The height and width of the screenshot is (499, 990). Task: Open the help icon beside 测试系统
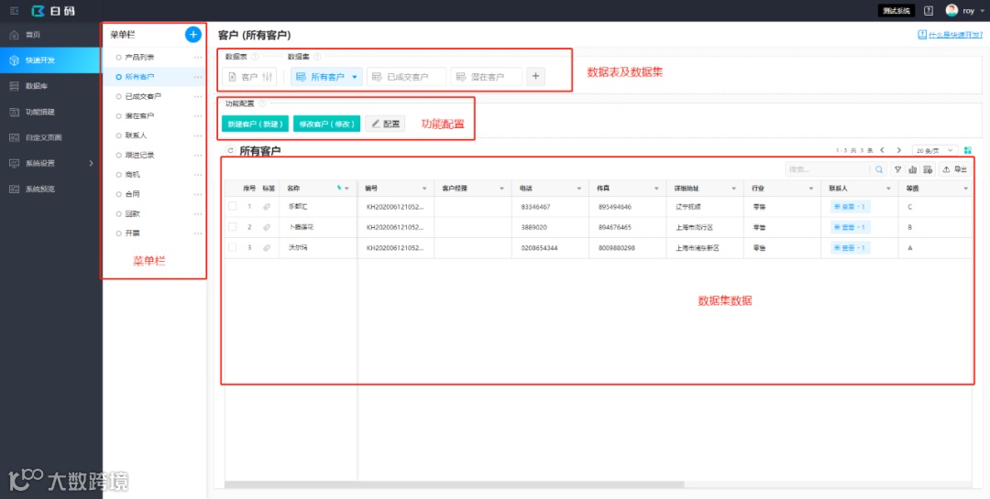(928, 11)
